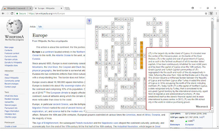The height and width of the screenshot is (136, 219).
Task: Close the Europe - Wikipedia tab
Action: 61,8
